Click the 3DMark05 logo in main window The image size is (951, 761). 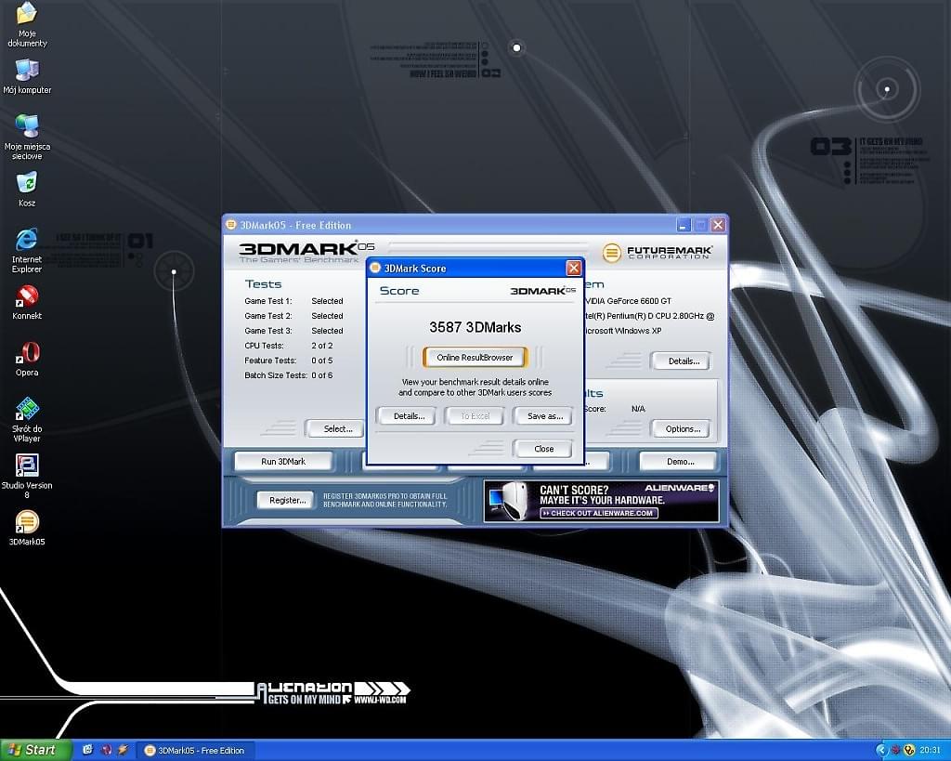click(x=306, y=252)
